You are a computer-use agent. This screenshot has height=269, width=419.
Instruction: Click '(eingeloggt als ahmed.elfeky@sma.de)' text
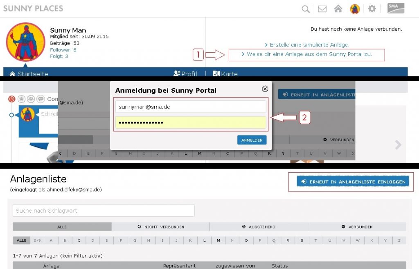56,190
